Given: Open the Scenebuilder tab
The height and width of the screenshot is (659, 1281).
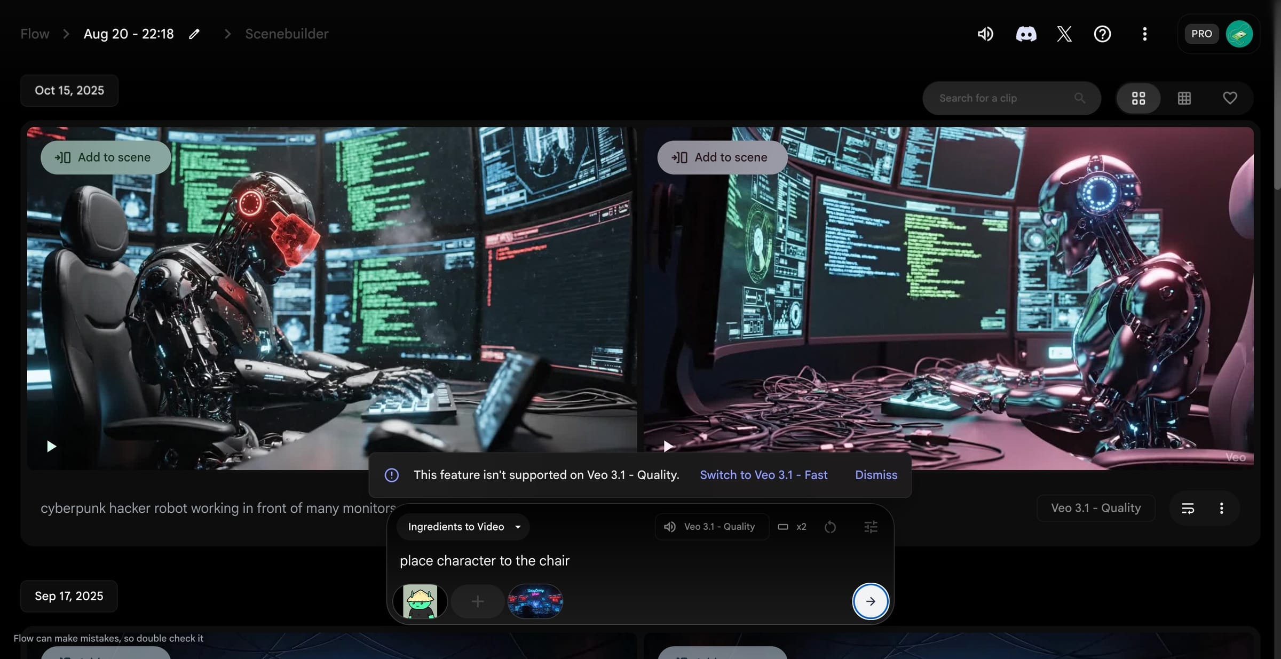Looking at the screenshot, I should point(287,34).
